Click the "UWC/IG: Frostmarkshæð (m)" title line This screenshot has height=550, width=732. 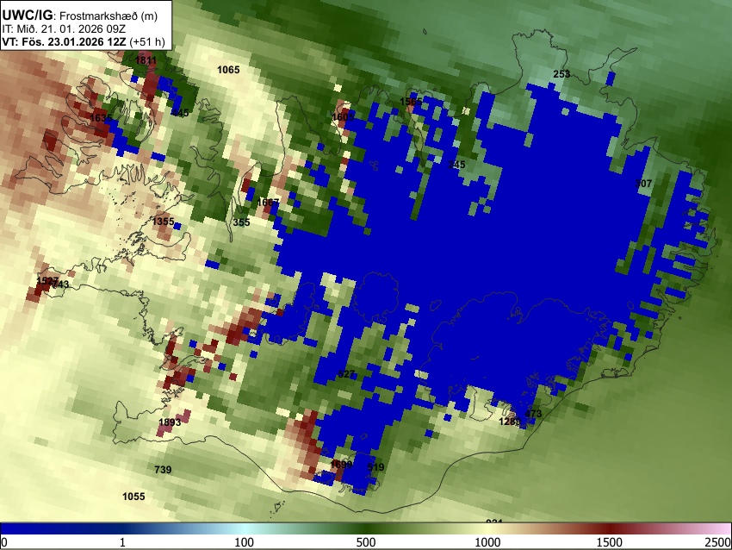coord(80,16)
